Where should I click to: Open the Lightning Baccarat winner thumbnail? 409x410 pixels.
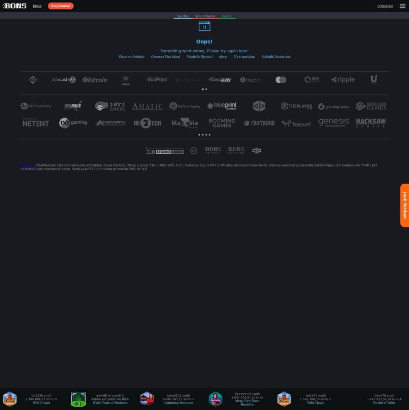click(x=147, y=399)
